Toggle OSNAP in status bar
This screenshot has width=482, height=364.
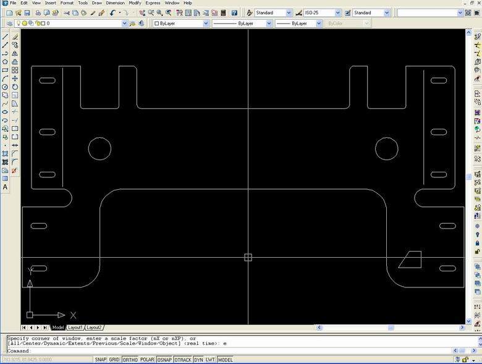point(164,360)
